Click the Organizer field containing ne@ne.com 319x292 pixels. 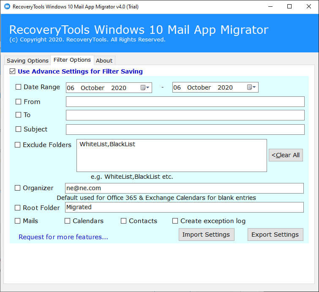tap(184, 188)
